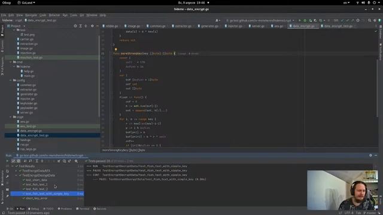The image size is (383, 215).
Task: Switch to server.go editor tab
Action: (258, 26)
